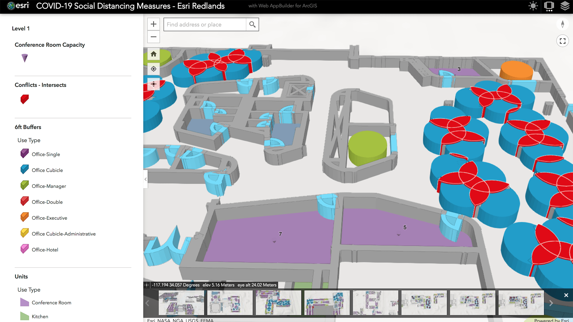
Task: Click the Find address or place field
Action: point(205,24)
